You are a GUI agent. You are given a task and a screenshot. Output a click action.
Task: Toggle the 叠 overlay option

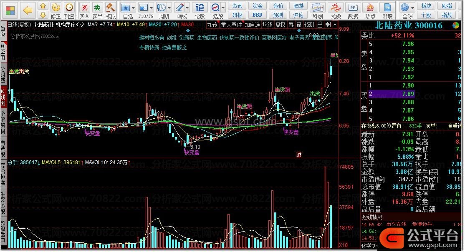point(291,25)
